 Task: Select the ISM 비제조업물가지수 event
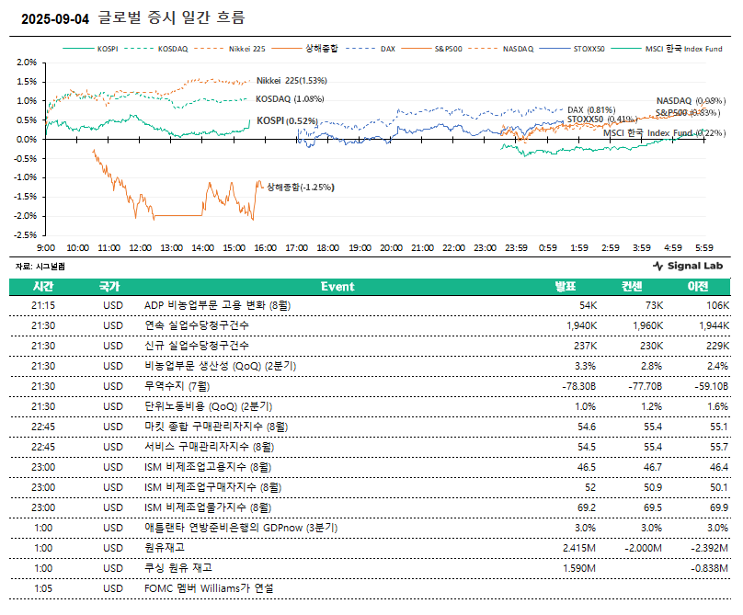pyautogui.click(x=208, y=507)
